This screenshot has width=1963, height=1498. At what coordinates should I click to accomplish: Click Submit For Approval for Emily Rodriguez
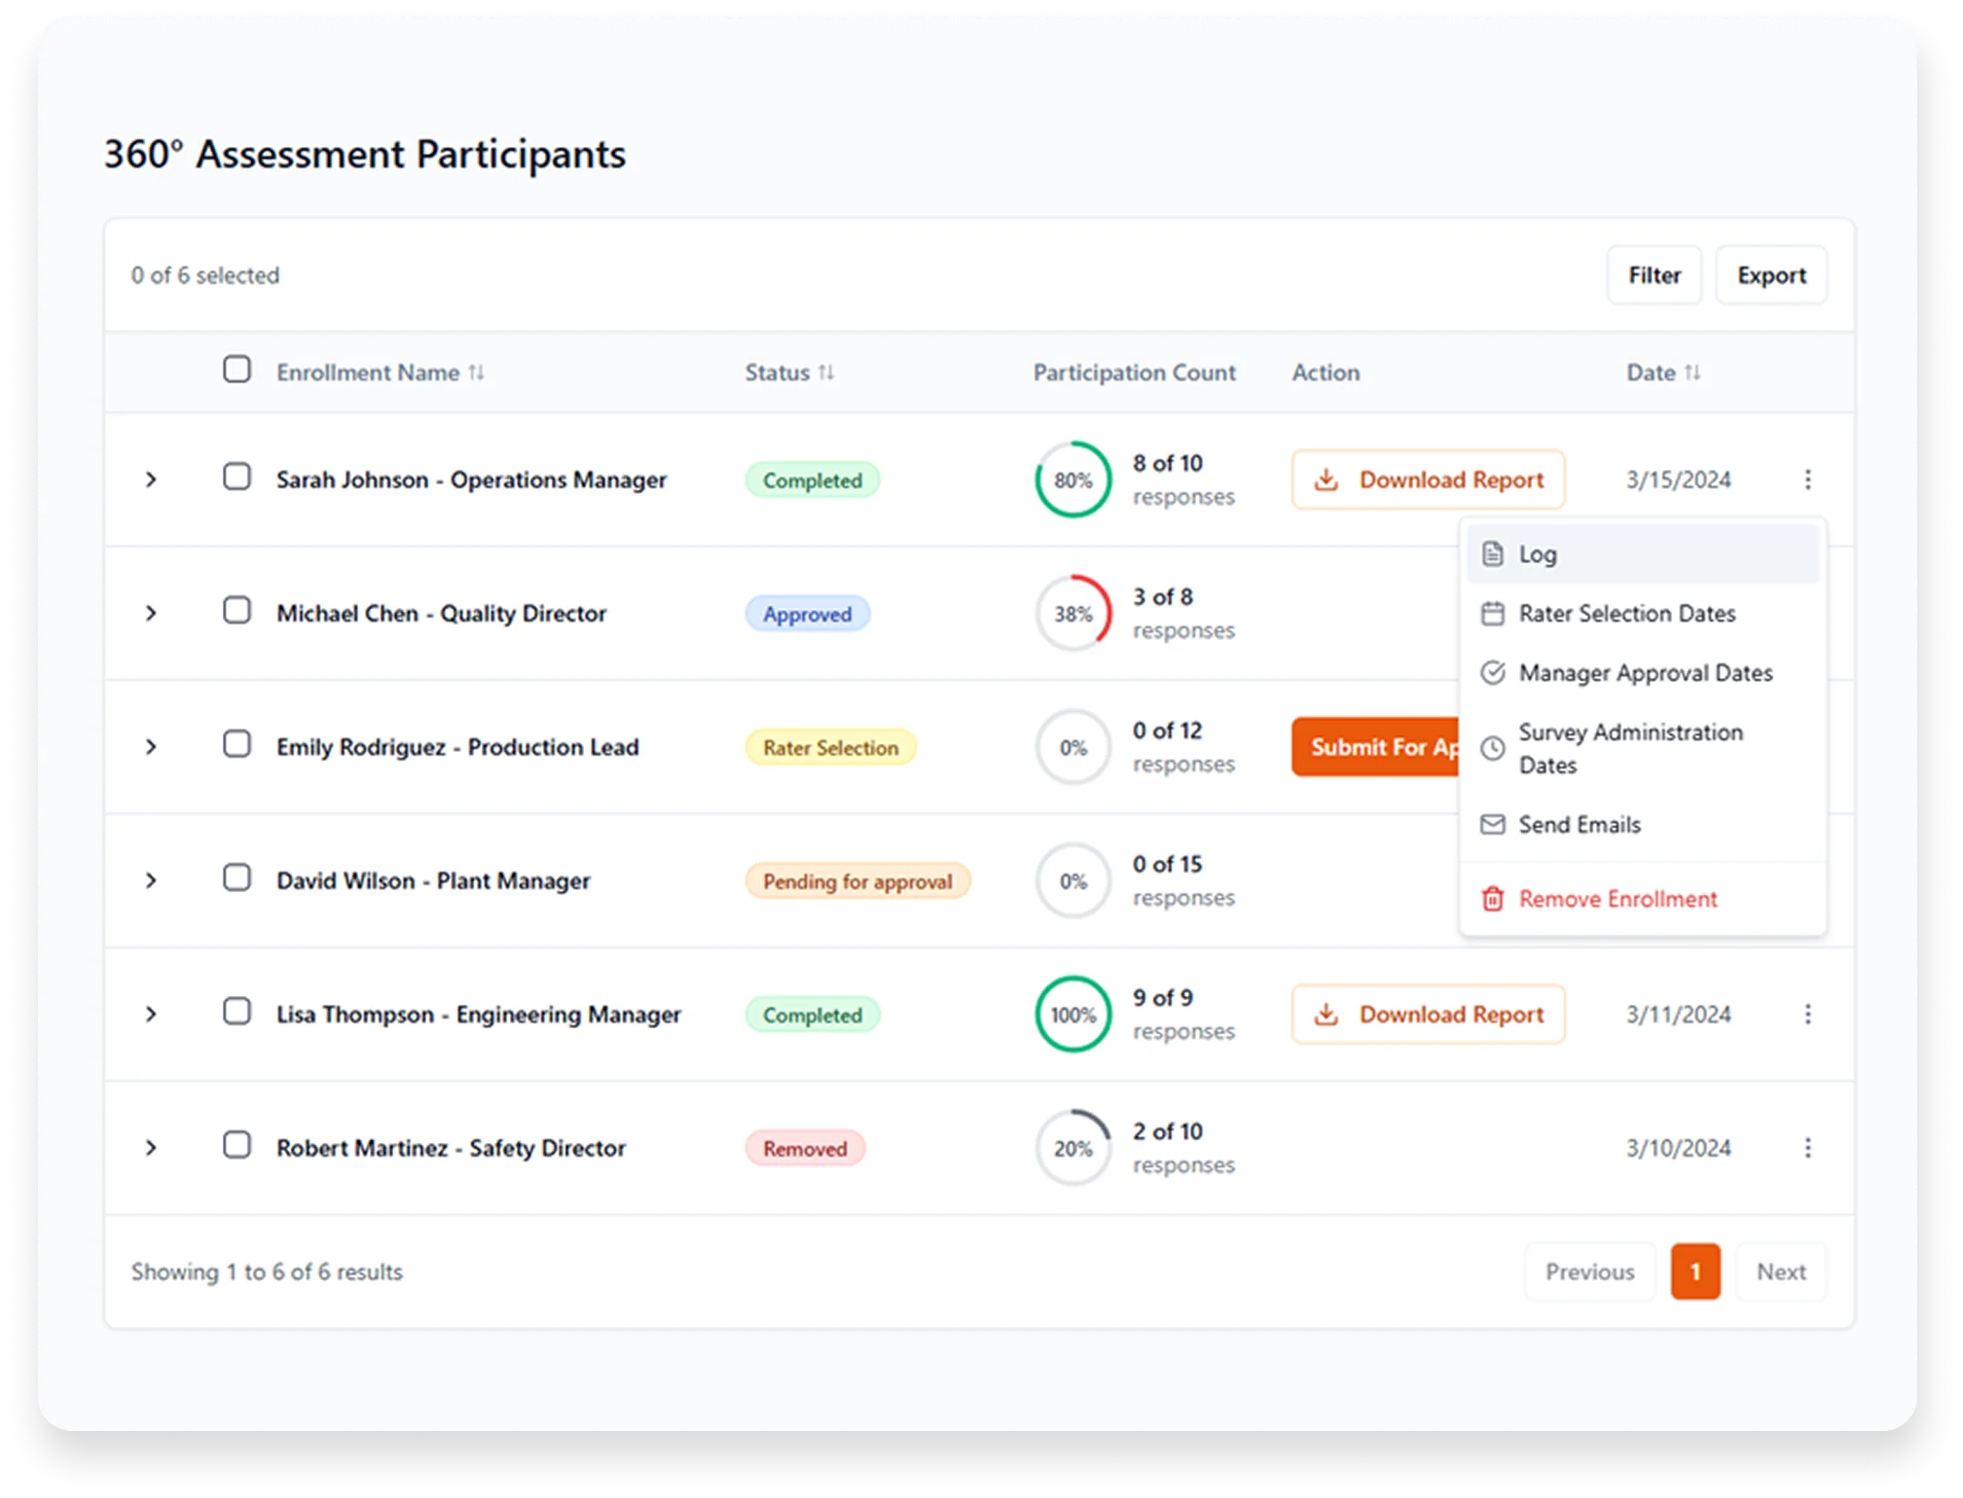(x=1376, y=747)
